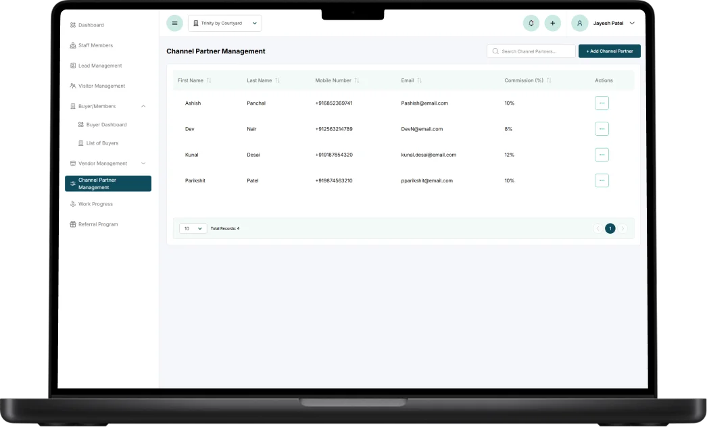Viewport: 707px width, 427px height.
Task: Open actions menu for Dev Nair
Action: click(x=602, y=128)
